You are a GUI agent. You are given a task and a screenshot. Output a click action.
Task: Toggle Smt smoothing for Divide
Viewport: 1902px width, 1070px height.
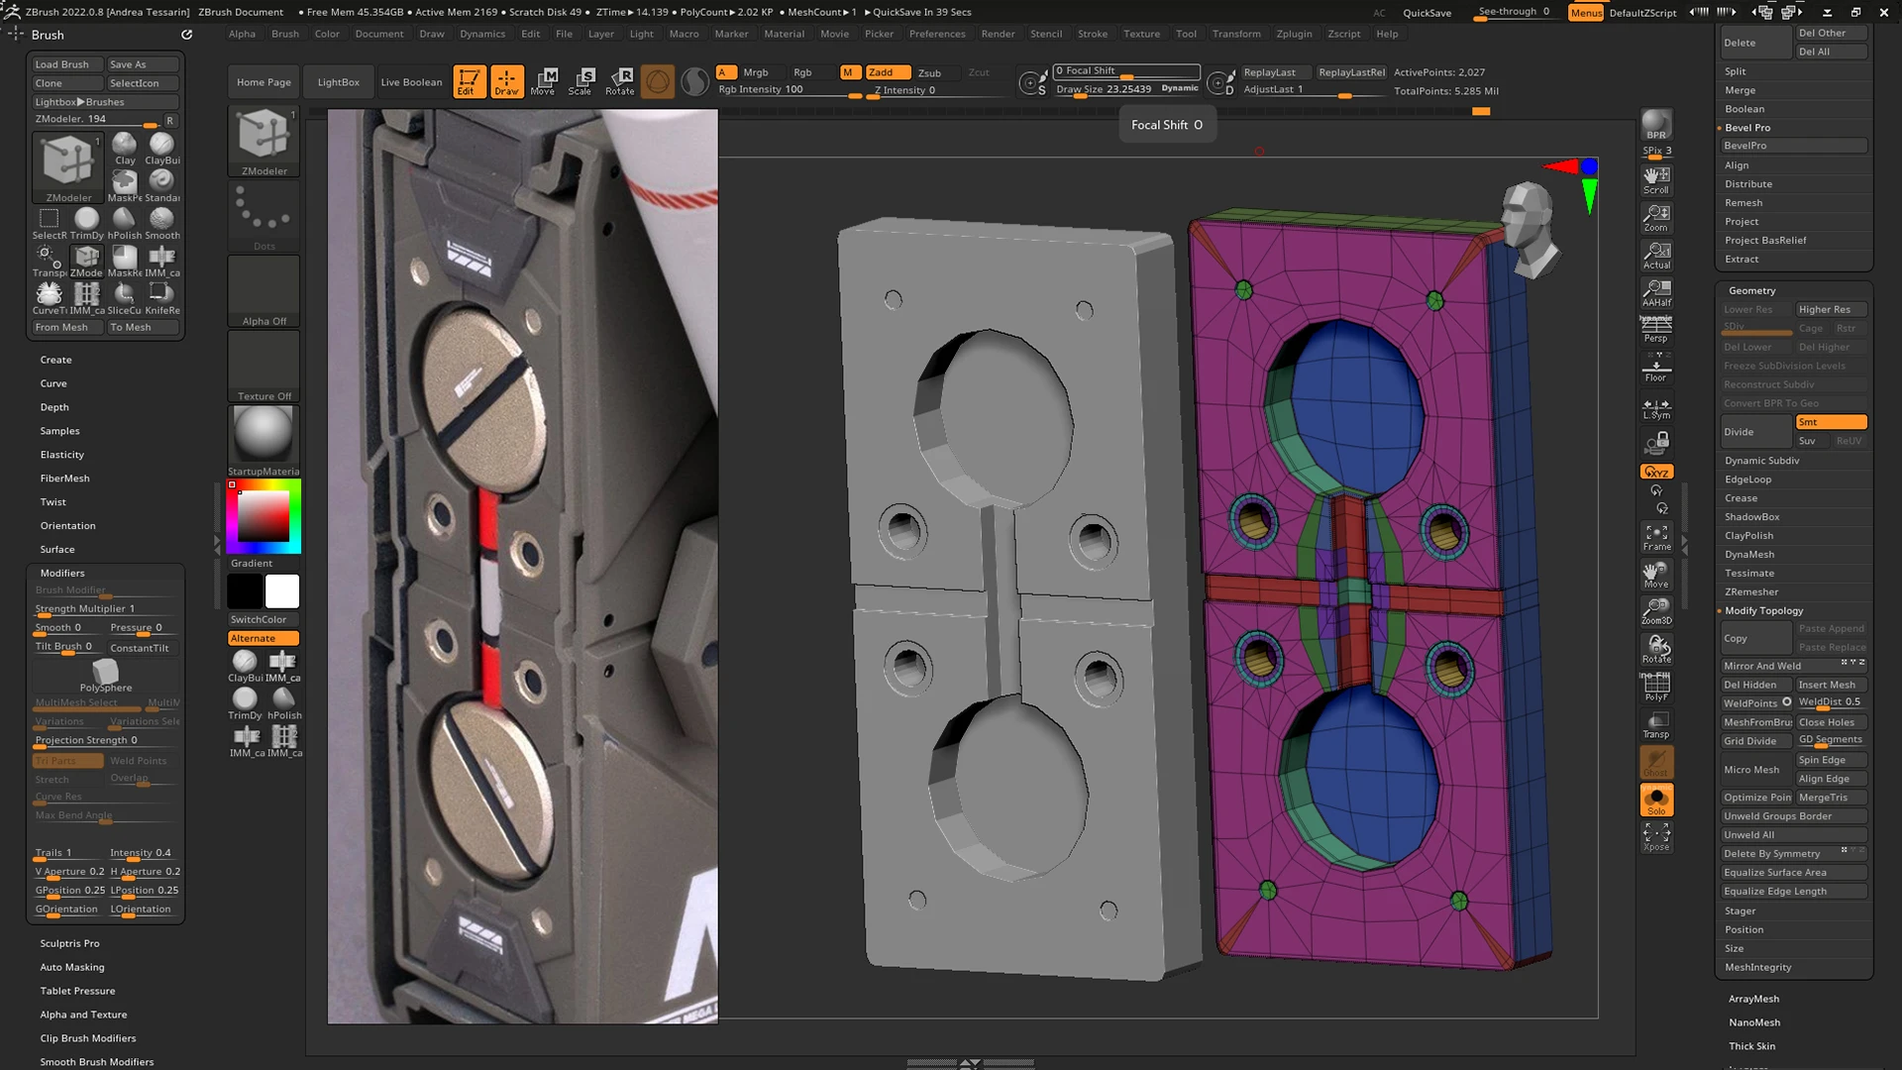[x=1831, y=422]
